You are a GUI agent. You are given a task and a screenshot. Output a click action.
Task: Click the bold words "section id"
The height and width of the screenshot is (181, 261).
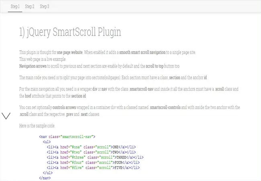click(x=79, y=96)
